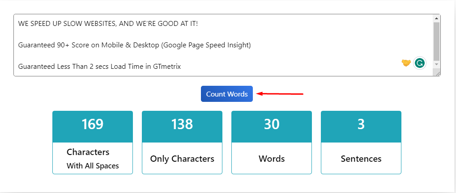The width and height of the screenshot is (456, 193).
Task: Click the 'Guaranteed Less Than 2 secs' line
Action: 99,67
